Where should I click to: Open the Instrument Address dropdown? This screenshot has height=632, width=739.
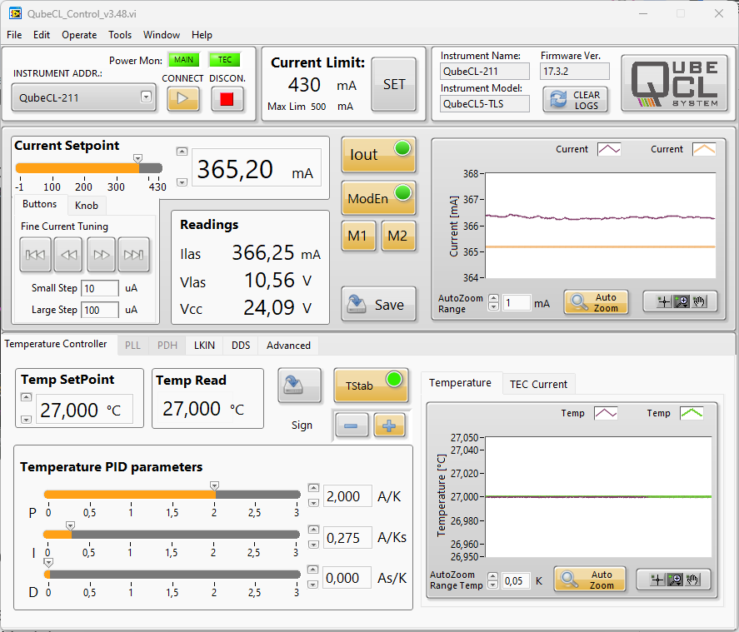(146, 97)
